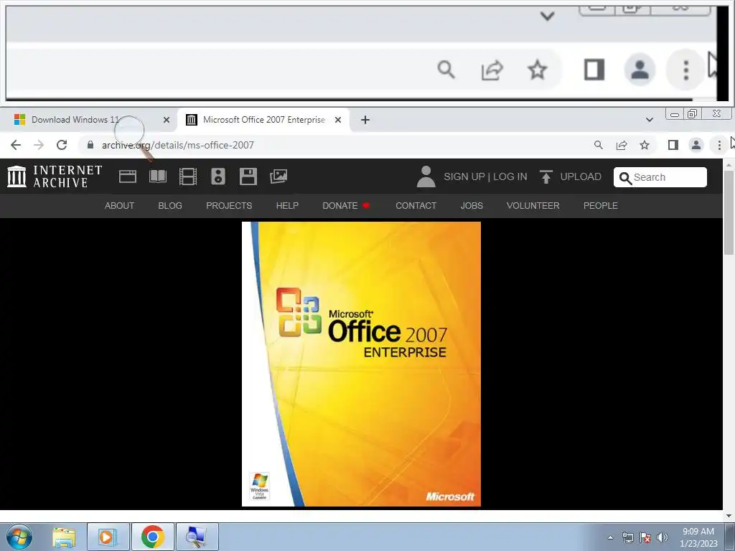Click the share page icon in address bar
Image resolution: width=735 pixels, height=551 pixels.
pyautogui.click(x=622, y=145)
